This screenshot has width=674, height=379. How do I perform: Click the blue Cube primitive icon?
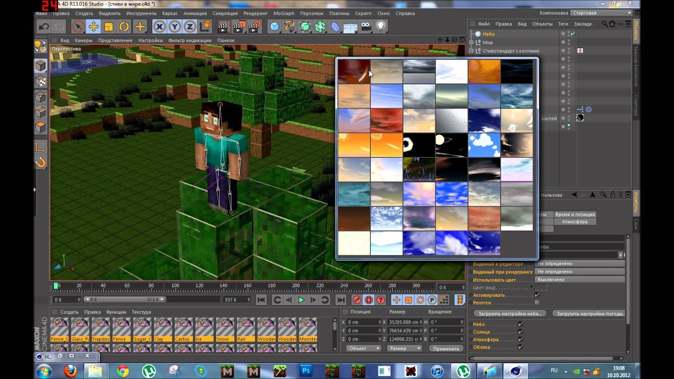274,26
